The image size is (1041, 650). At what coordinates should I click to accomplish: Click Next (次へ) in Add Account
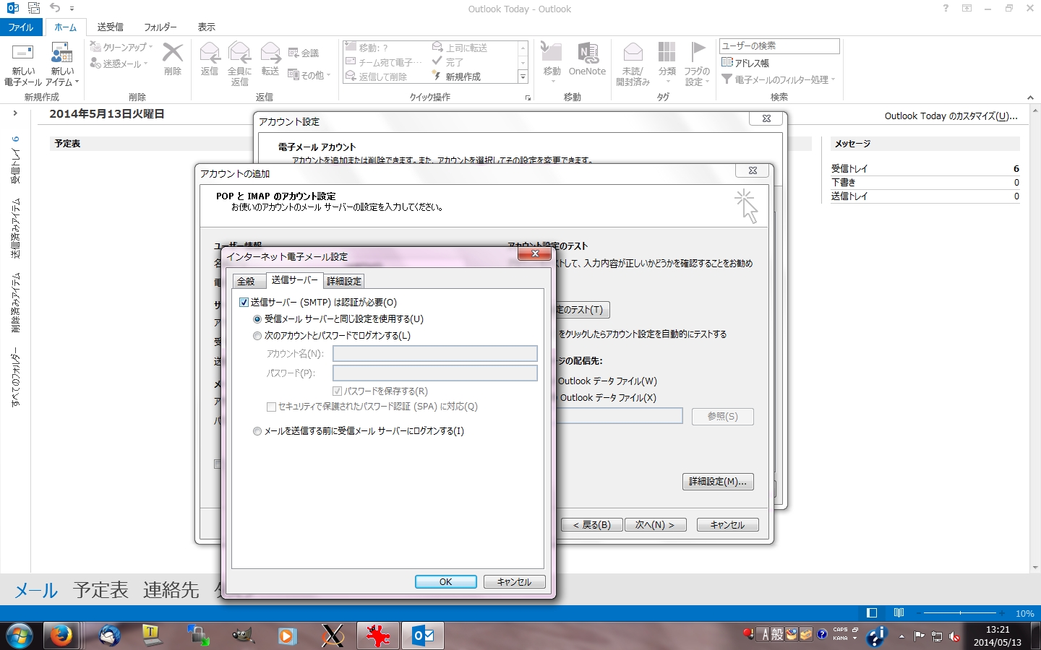(655, 525)
